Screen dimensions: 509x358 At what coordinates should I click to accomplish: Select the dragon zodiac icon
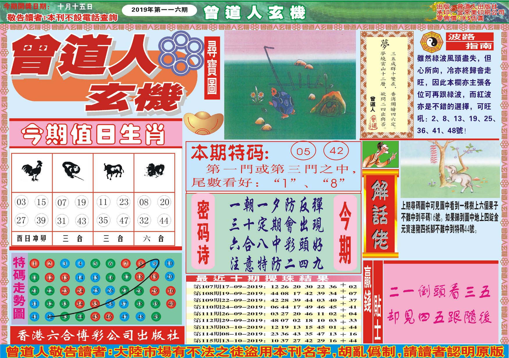(x=154, y=170)
